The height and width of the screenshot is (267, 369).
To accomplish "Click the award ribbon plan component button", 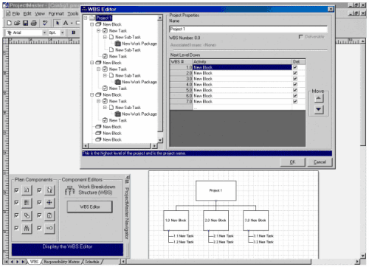I will point(49,190).
